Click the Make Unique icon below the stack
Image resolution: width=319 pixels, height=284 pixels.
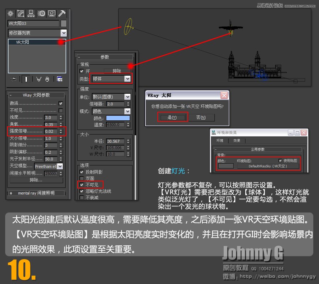tap(39, 79)
